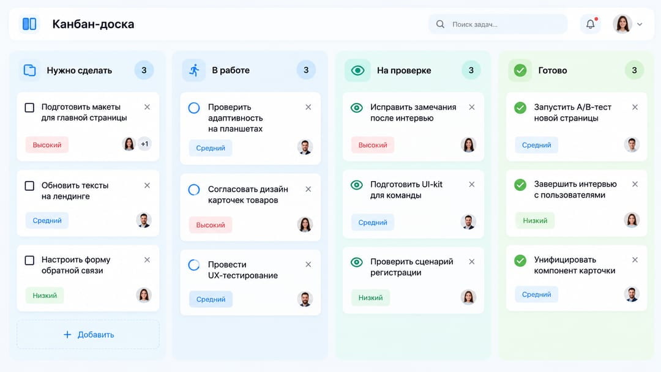Delete the "Исправить замечания после интервью" card
Screen dimensions: 661x372
(x=472, y=108)
